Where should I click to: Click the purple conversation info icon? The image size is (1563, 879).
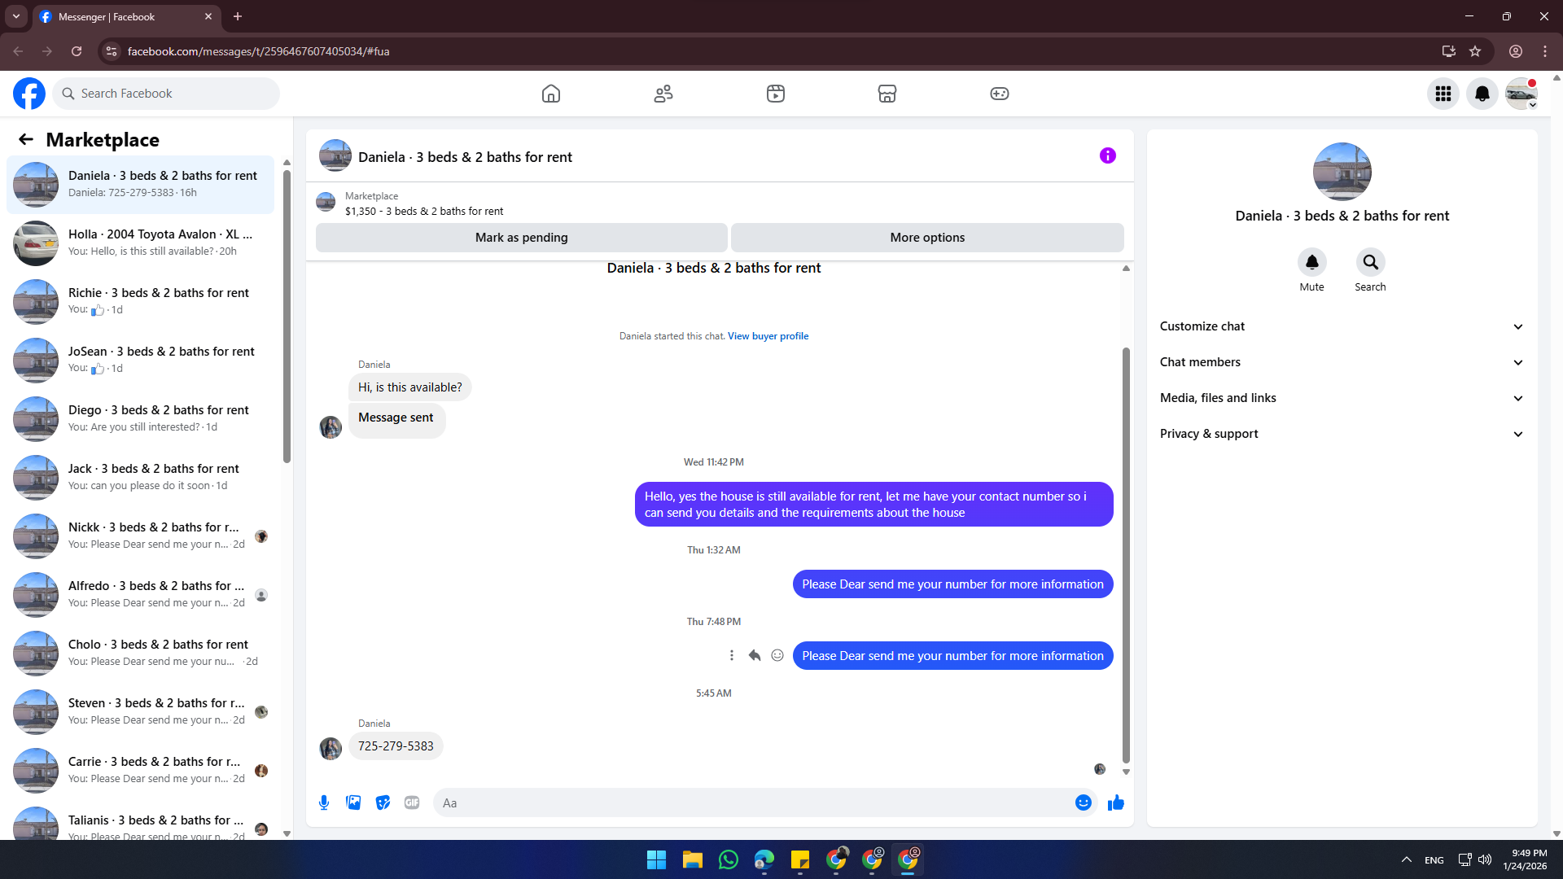coord(1107,155)
